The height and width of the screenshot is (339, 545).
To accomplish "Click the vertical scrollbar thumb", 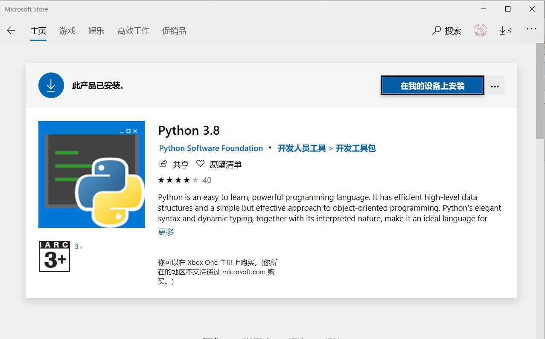I will [540, 91].
